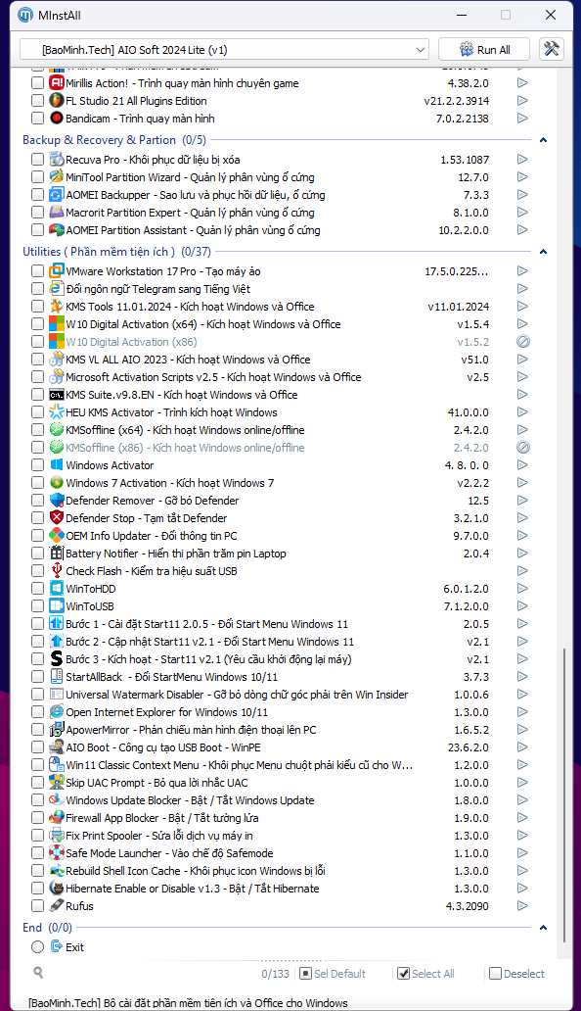Click the Defender Stop red shield icon
Image resolution: width=581 pixels, height=1011 pixels.
pos(57,518)
